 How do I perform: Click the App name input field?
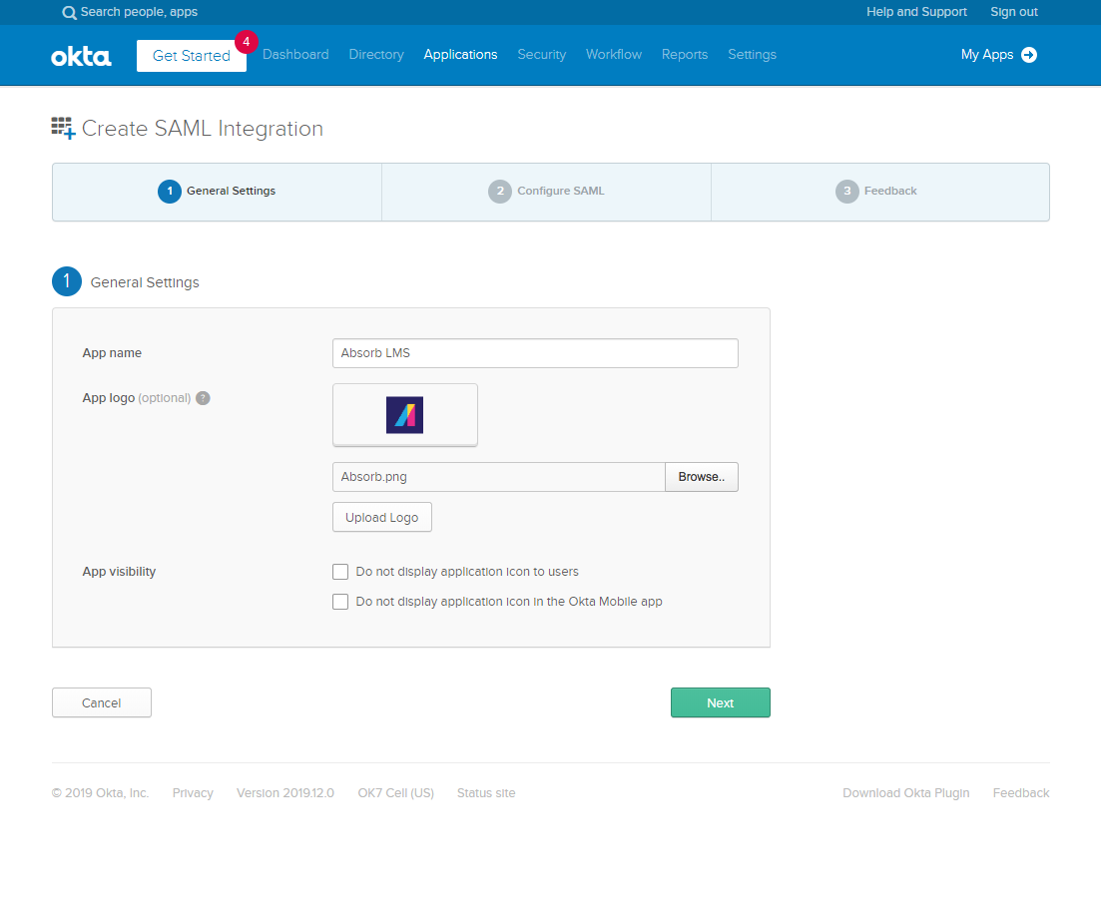(535, 352)
